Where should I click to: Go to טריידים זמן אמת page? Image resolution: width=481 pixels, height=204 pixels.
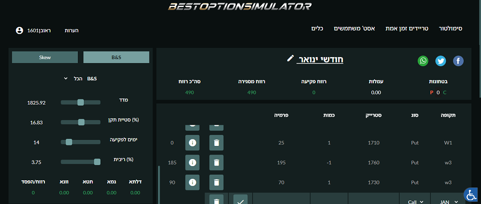(405, 29)
